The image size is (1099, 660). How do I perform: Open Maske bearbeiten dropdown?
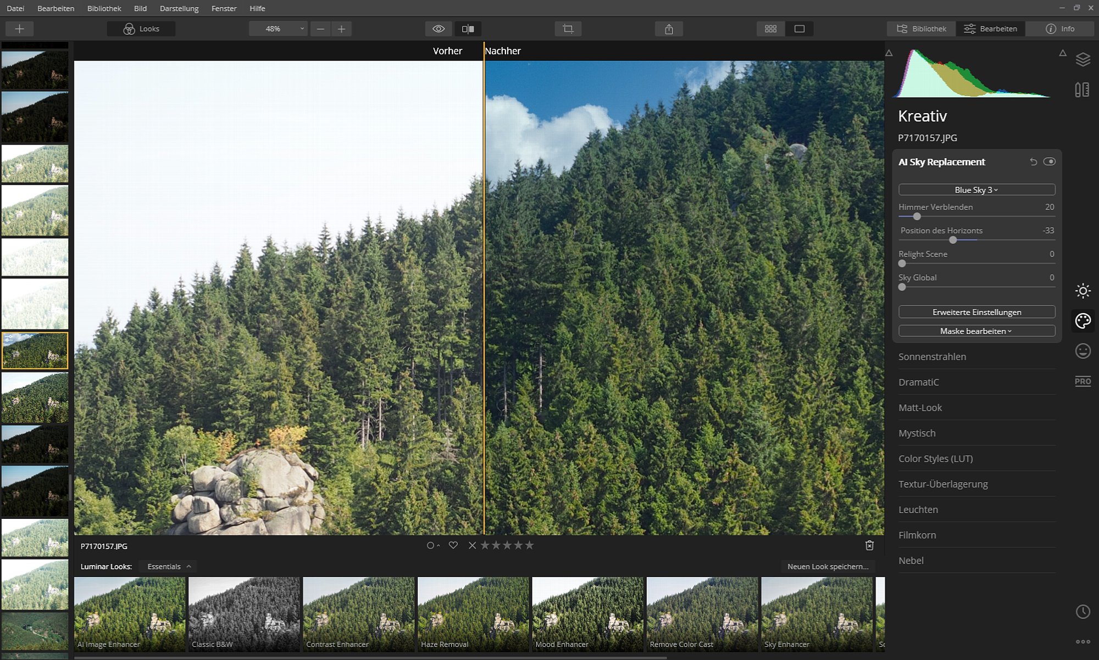coord(976,331)
